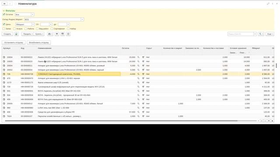The width and height of the screenshot is (280, 157).
Task: Click the cart icon in row 470
Action: pos(143,78)
